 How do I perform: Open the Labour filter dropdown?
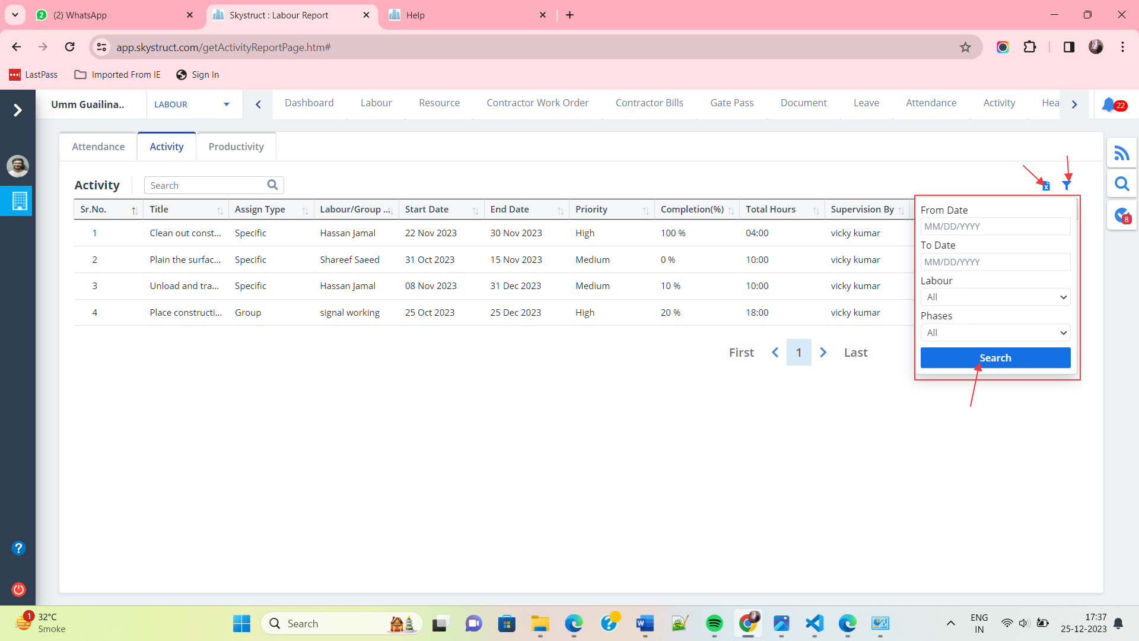[995, 297]
